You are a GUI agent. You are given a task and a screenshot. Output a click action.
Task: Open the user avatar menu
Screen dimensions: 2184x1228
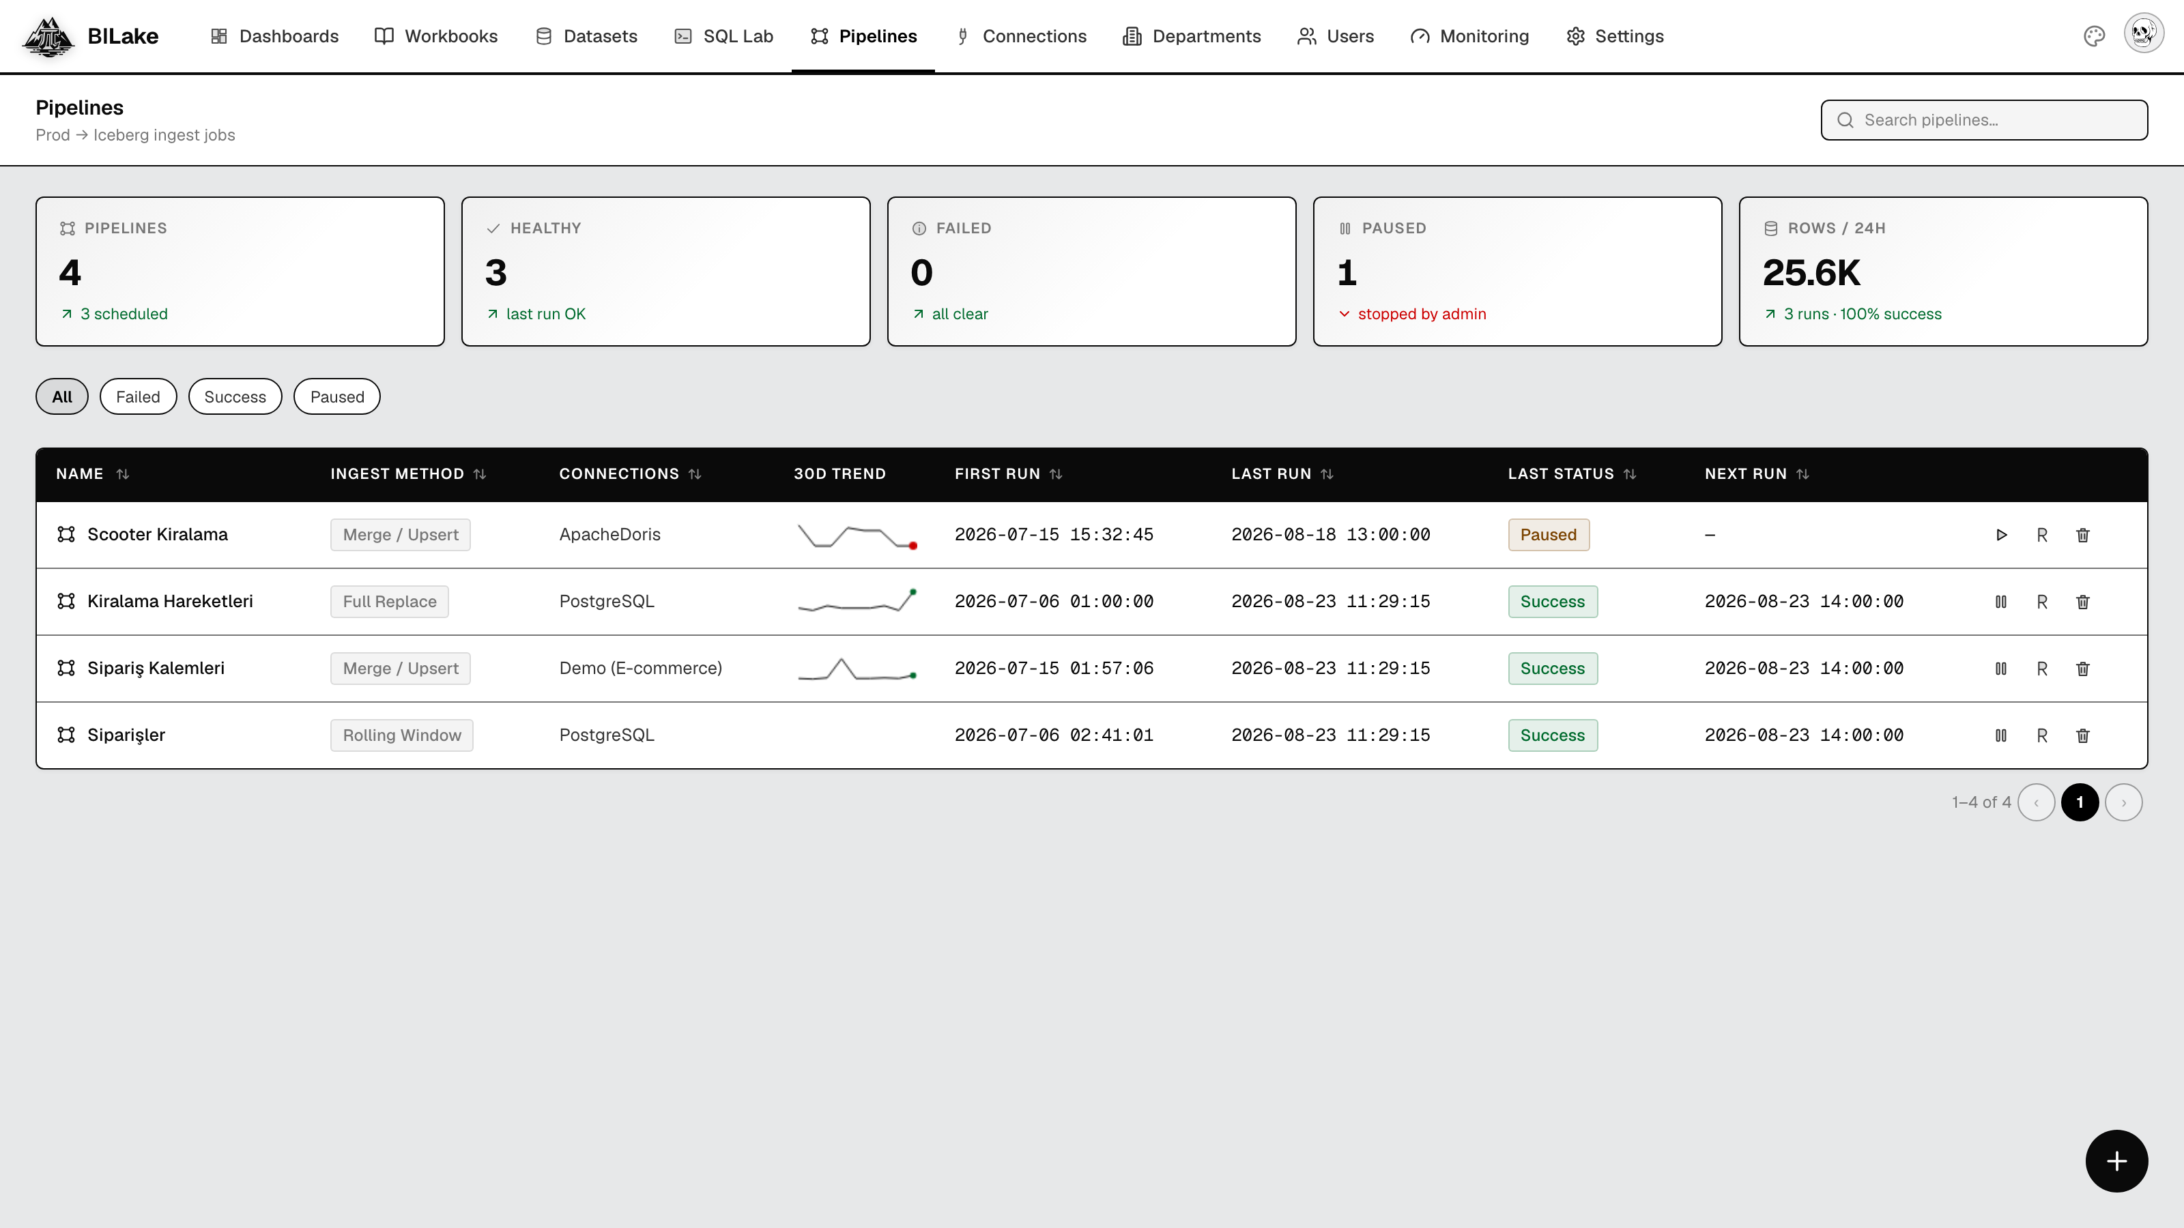pyautogui.click(x=2143, y=35)
